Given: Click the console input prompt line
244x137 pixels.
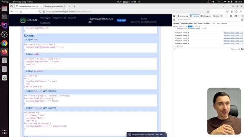Looking at the screenshot, I should click(202, 49).
